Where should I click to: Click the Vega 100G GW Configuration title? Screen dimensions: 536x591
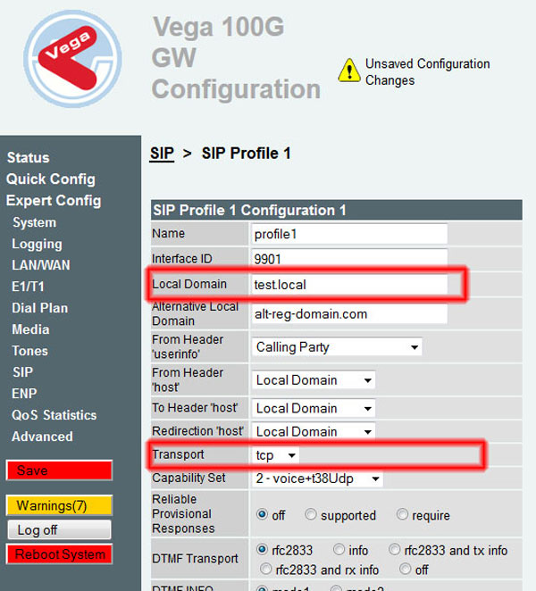coord(236,58)
